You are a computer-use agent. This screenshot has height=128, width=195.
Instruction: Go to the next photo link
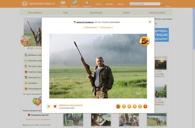click(107, 27)
